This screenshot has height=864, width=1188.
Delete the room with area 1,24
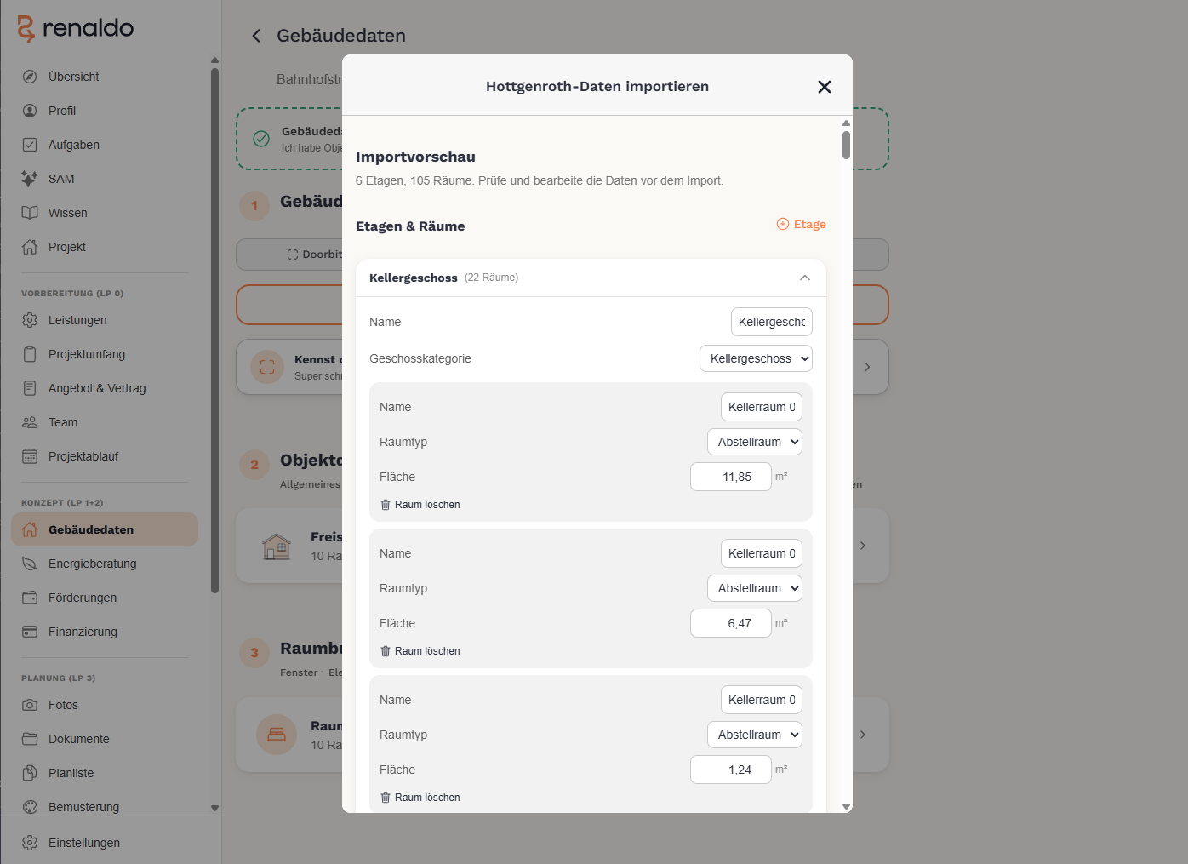pos(420,798)
